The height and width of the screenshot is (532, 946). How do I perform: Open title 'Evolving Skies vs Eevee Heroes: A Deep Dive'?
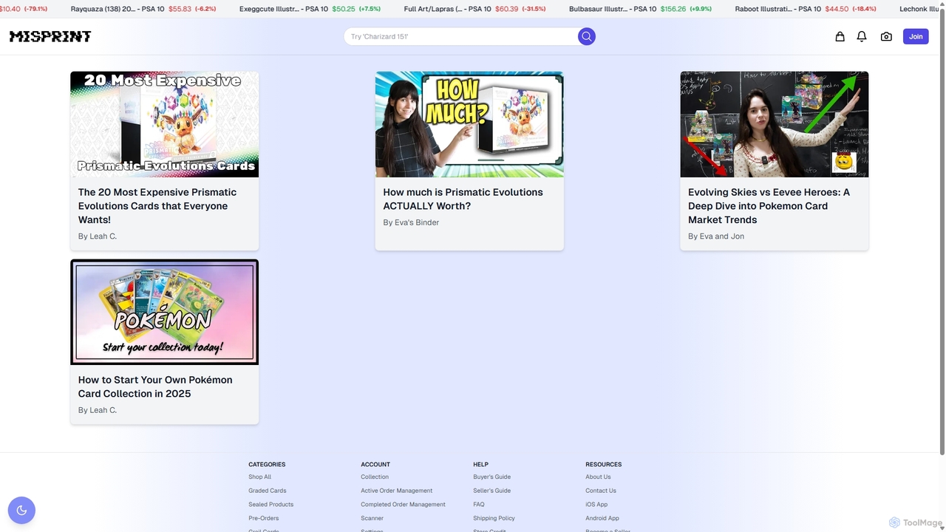click(769, 205)
